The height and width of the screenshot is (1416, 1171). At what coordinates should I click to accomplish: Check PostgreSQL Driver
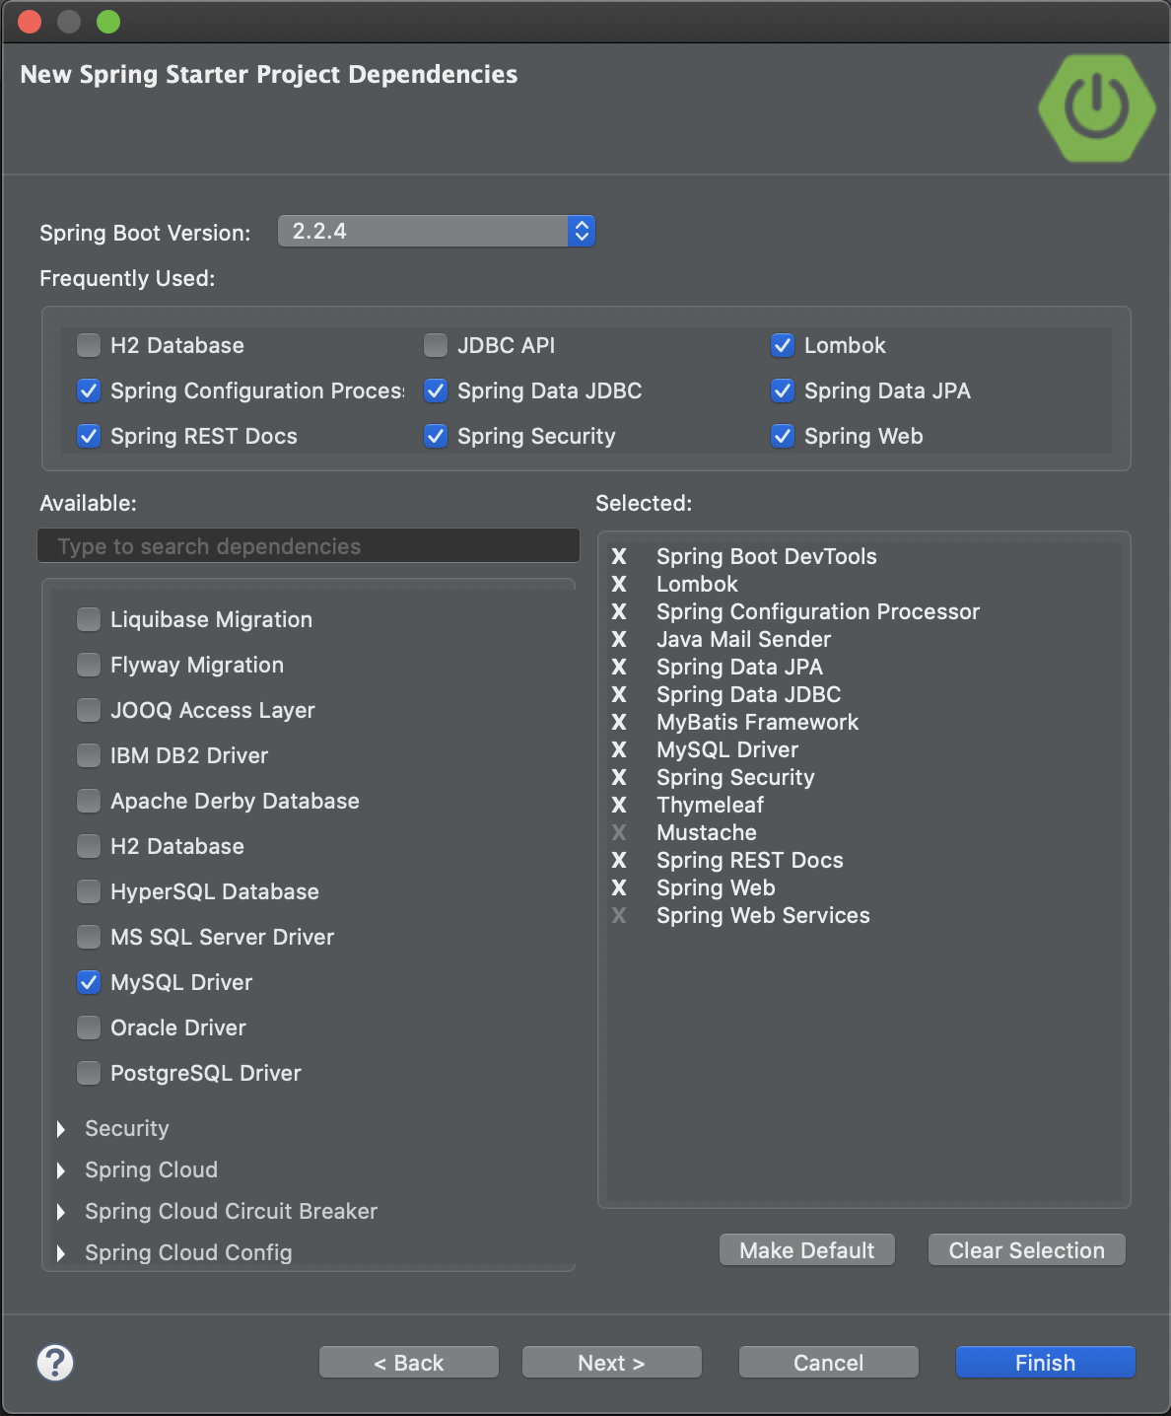click(89, 1073)
